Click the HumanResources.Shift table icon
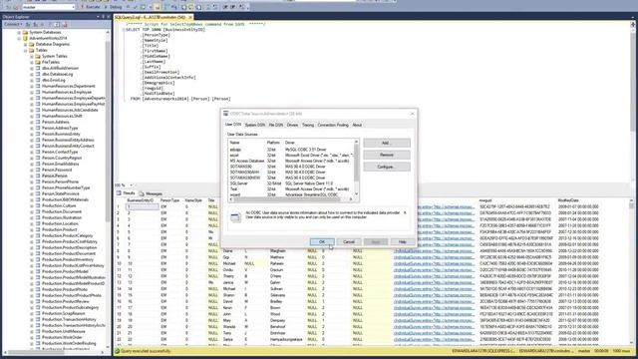 tap(38, 116)
